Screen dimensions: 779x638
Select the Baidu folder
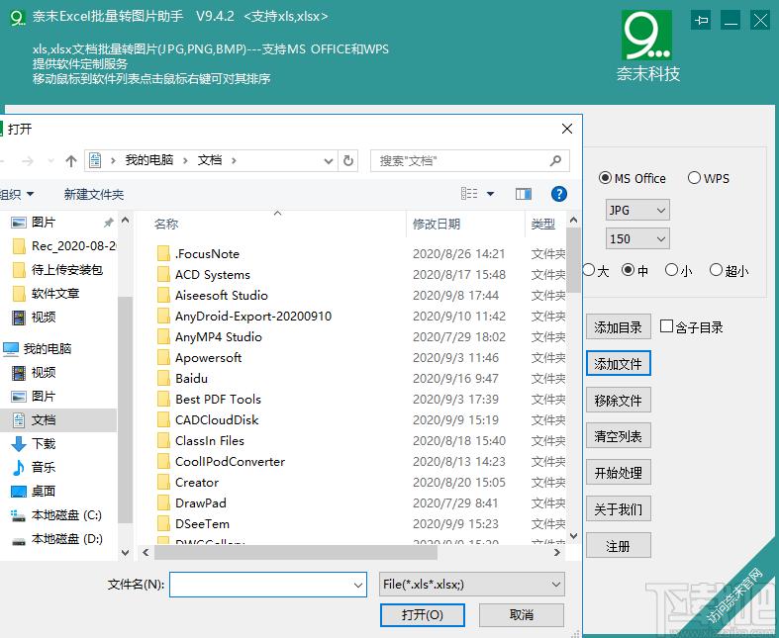tap(182, 378)
